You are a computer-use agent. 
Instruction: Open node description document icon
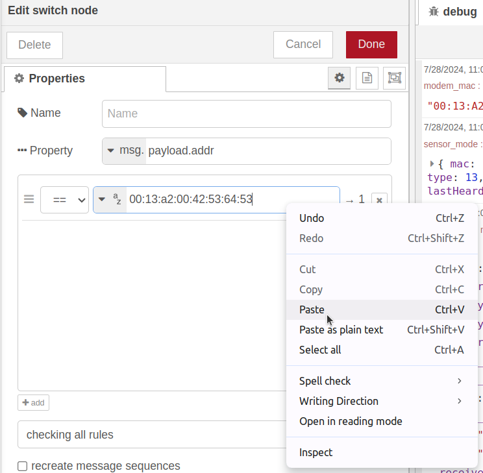367,78
